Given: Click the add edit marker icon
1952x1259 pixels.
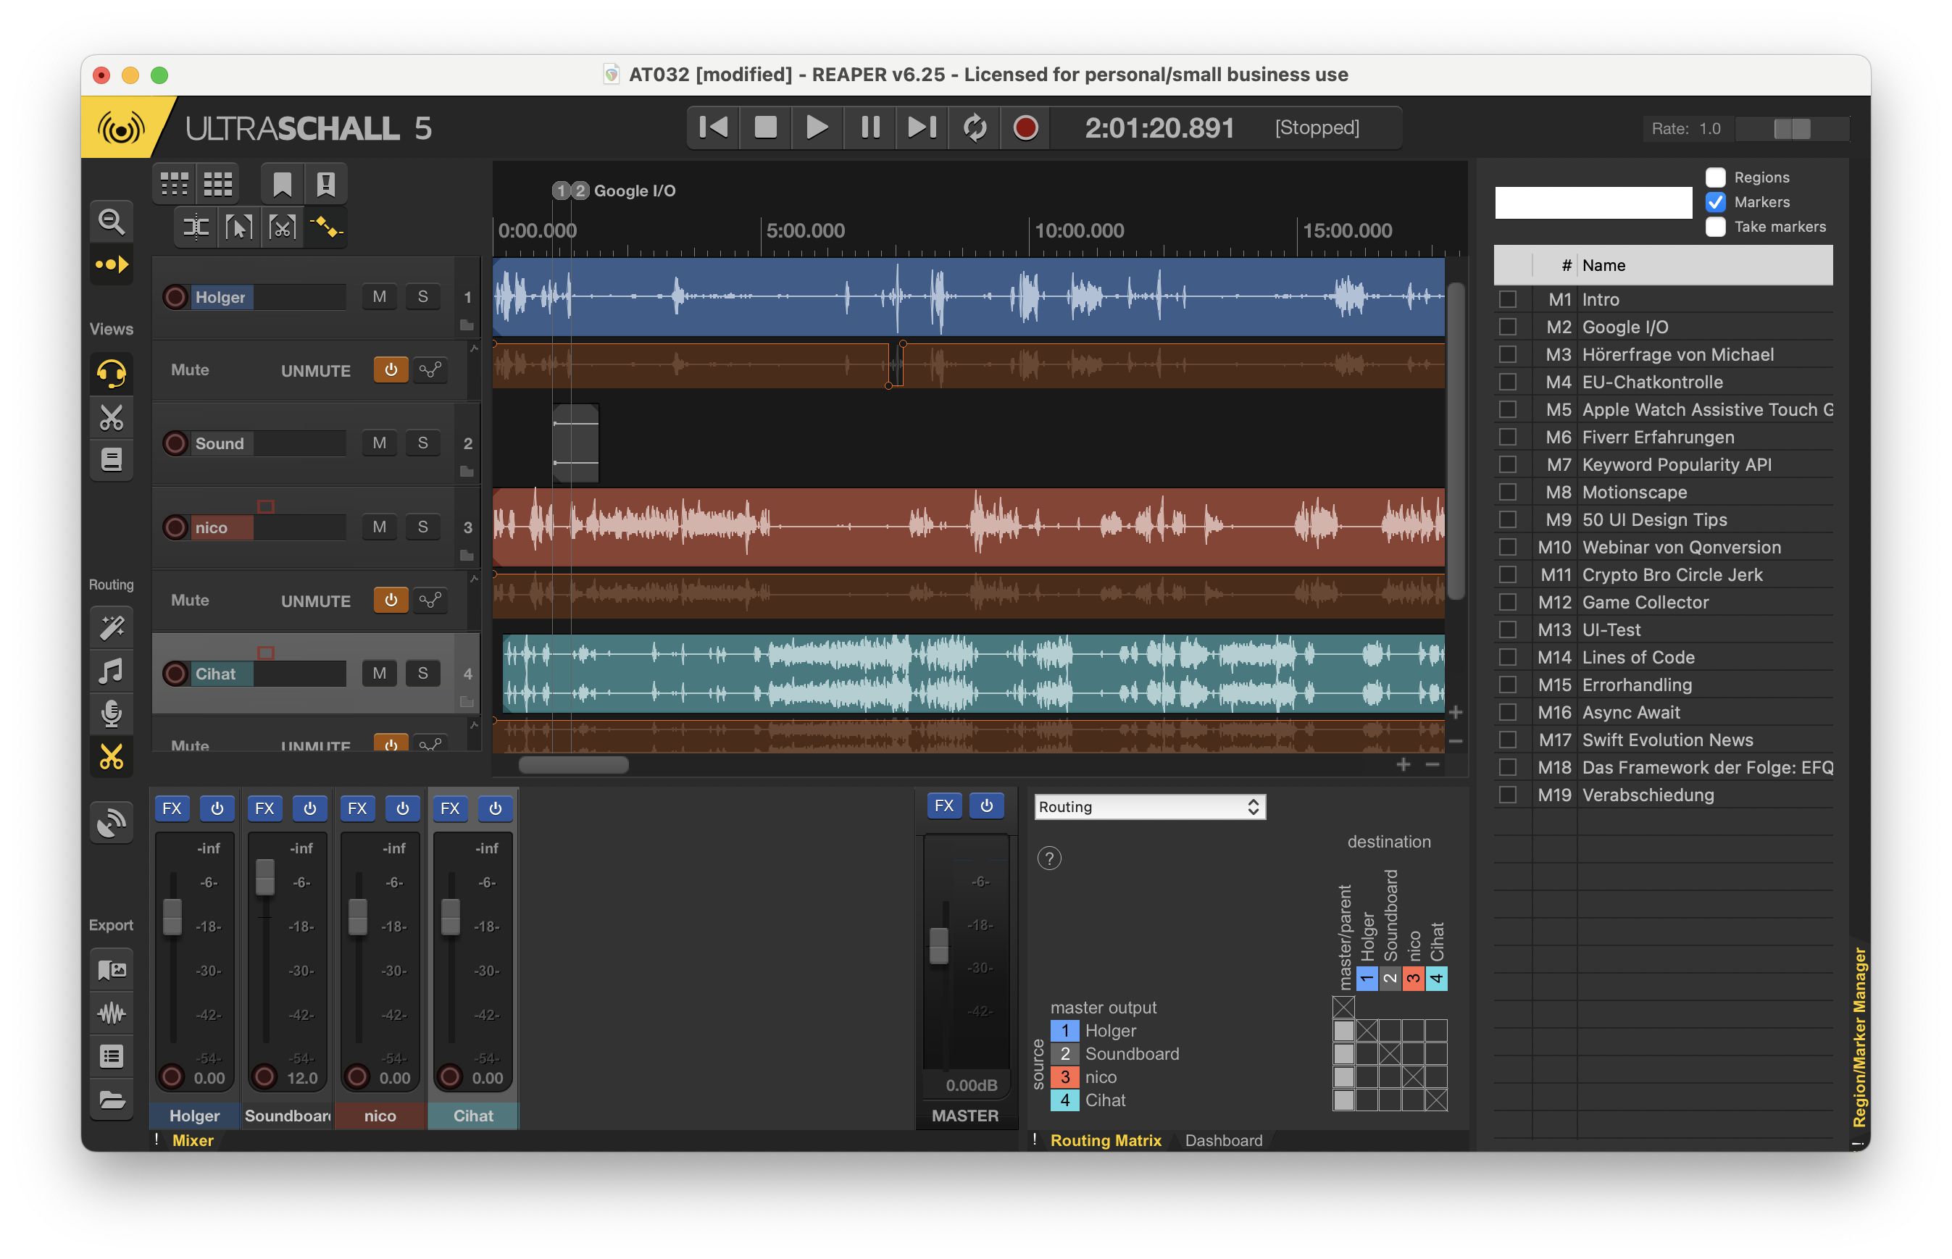Looking at the screenshot, I should tap(325, 185).
